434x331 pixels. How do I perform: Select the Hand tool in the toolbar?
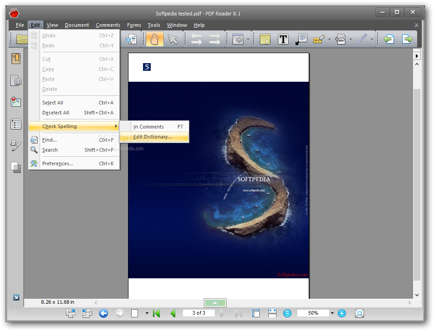click(154, 39)
